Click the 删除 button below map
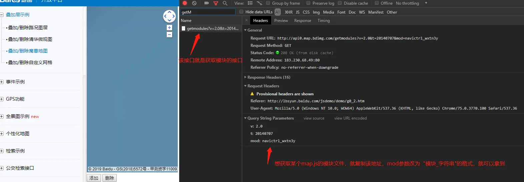 click(109, 178)
